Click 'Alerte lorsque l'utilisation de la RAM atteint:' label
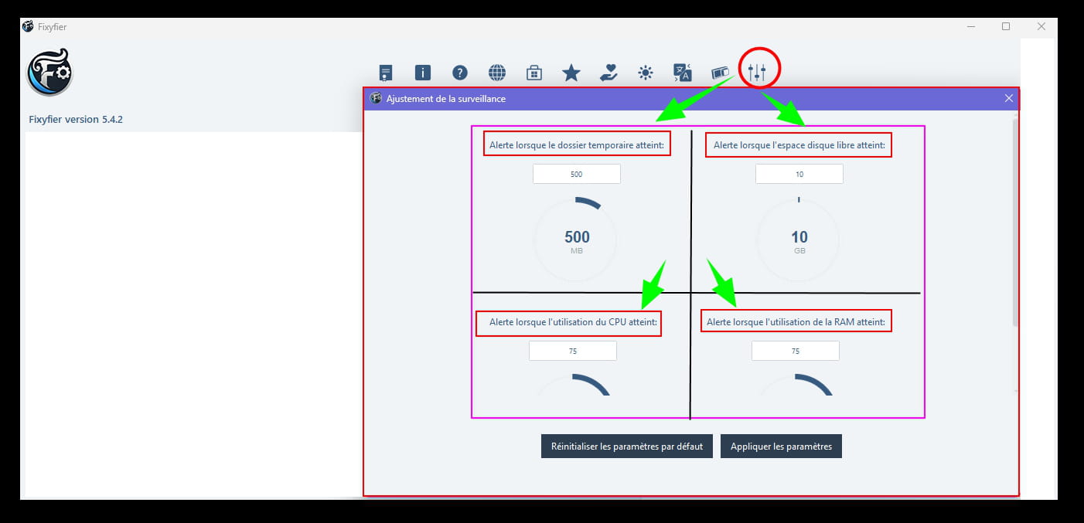The height and width of the screenshot is (523, 1084). (796, 321)
